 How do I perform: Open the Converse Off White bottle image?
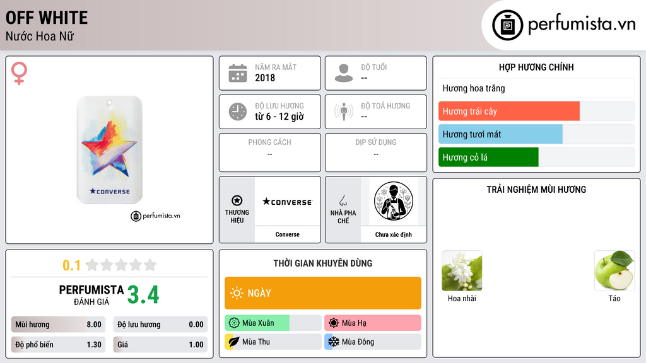point(110,150)
